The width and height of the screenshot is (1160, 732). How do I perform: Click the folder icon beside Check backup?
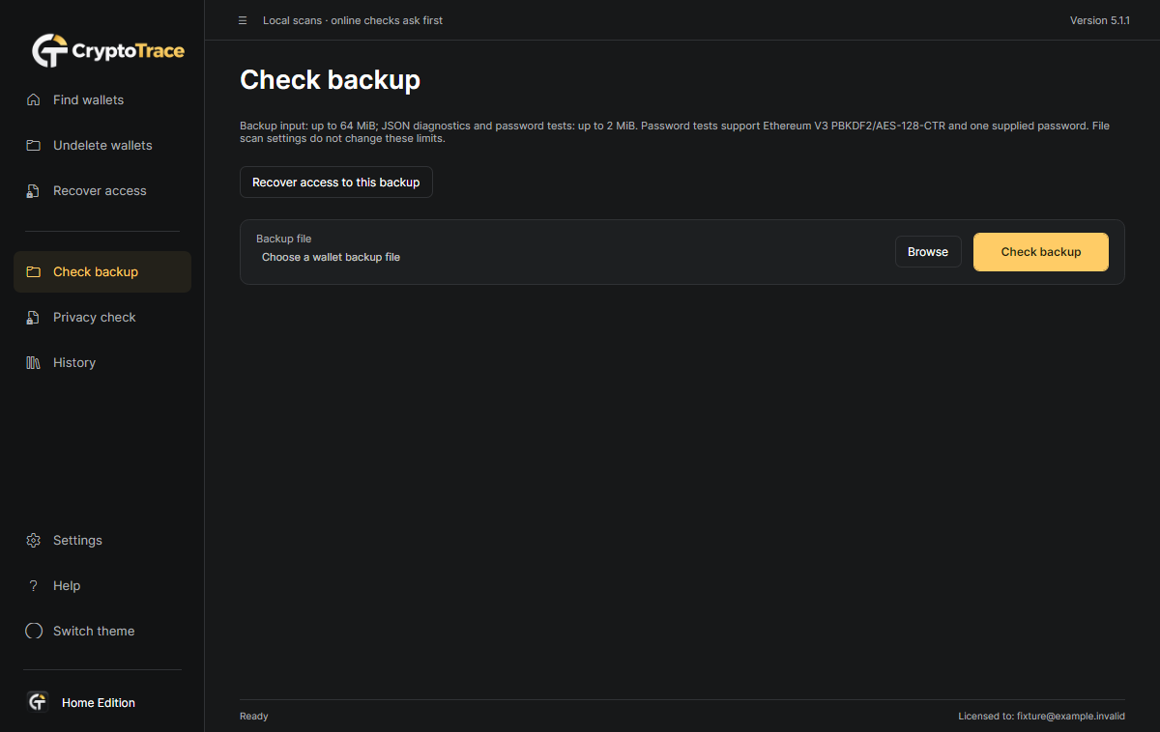[34, 271]
